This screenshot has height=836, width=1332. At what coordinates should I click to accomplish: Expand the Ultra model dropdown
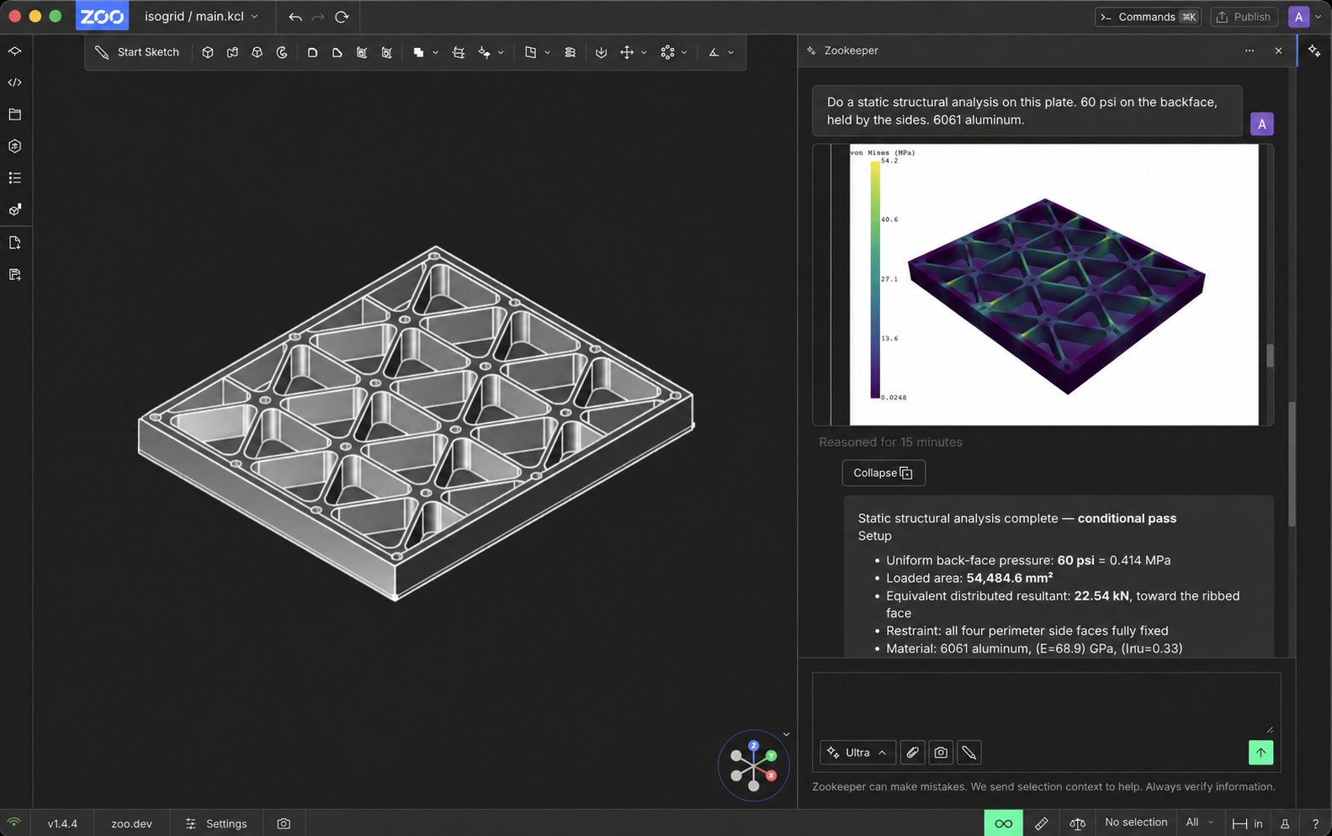coord(857,753)
